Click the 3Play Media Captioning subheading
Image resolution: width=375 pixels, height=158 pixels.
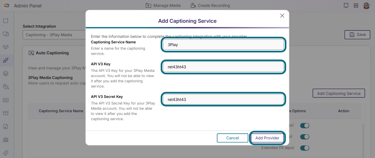(50, 78)
